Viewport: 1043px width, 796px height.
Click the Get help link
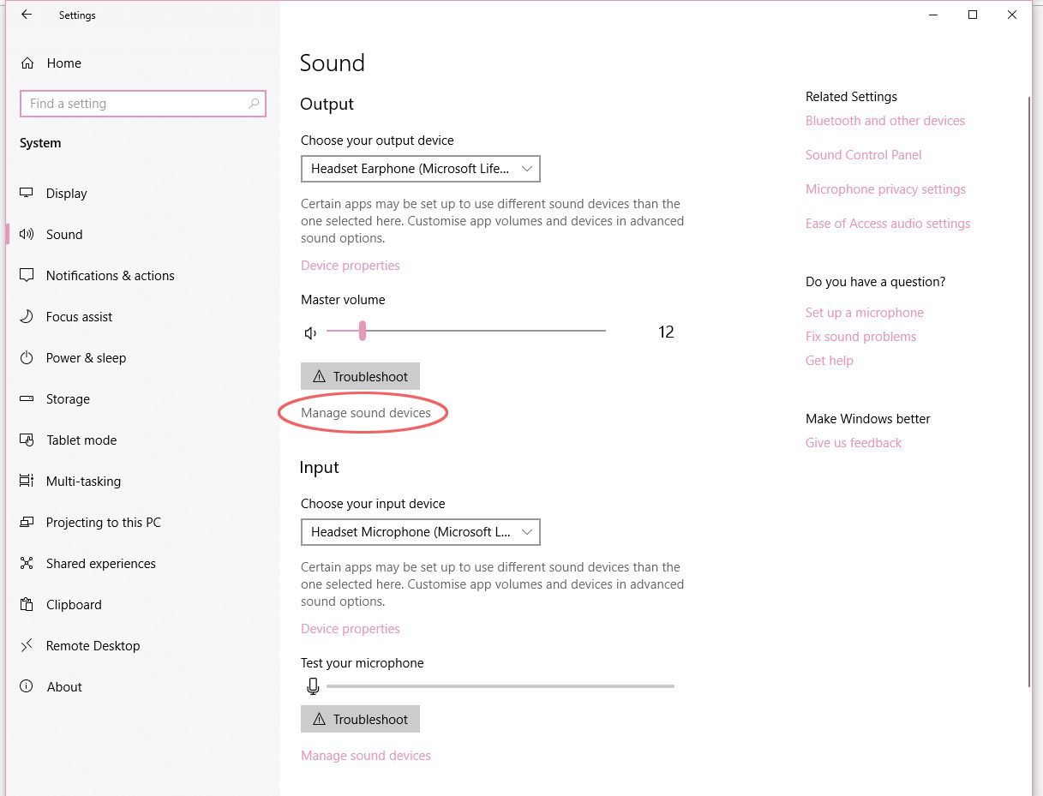[830, 361]
